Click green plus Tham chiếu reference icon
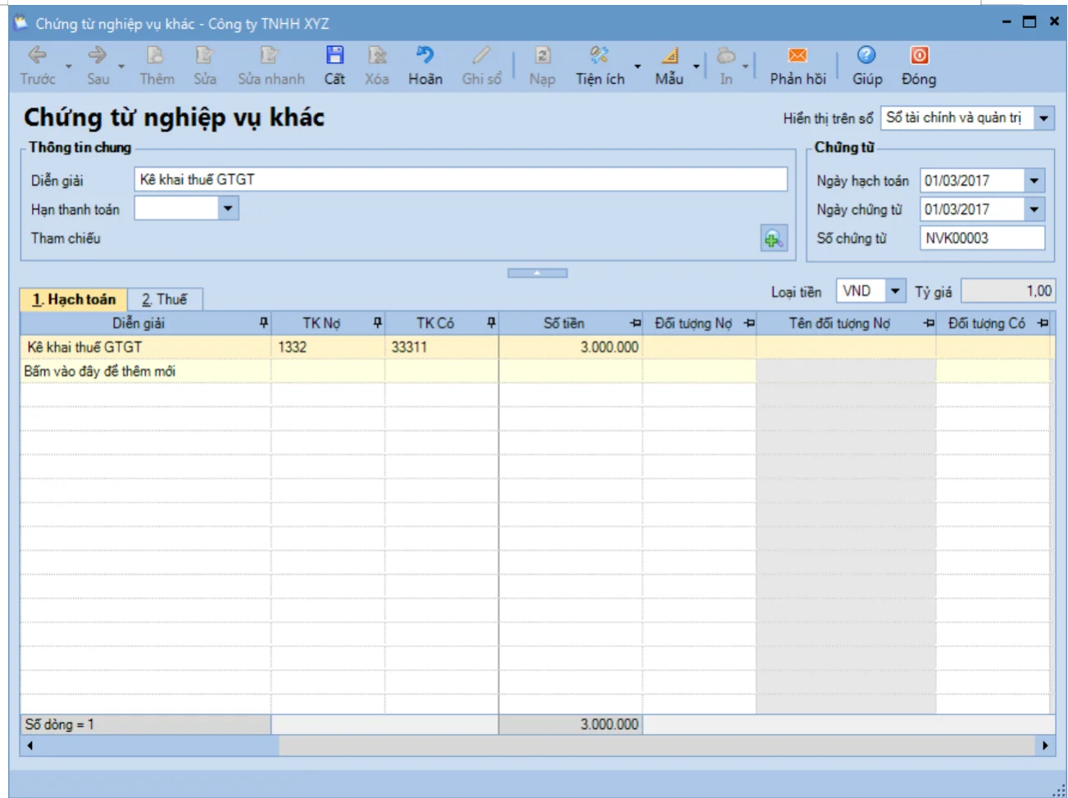The width and height of the screenshot is (1068, 798). point(774,239)
